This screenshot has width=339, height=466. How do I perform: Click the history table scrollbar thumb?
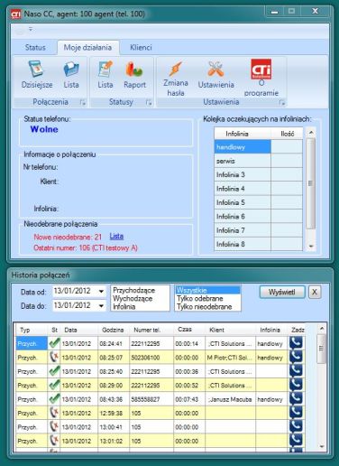click(321, 349)
